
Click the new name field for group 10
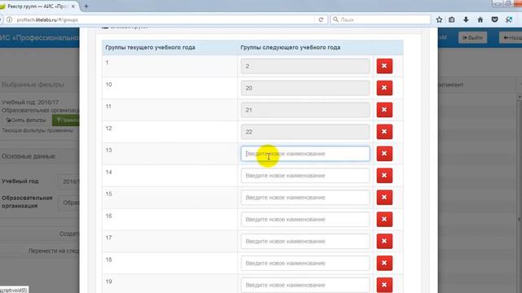point(305,88)
